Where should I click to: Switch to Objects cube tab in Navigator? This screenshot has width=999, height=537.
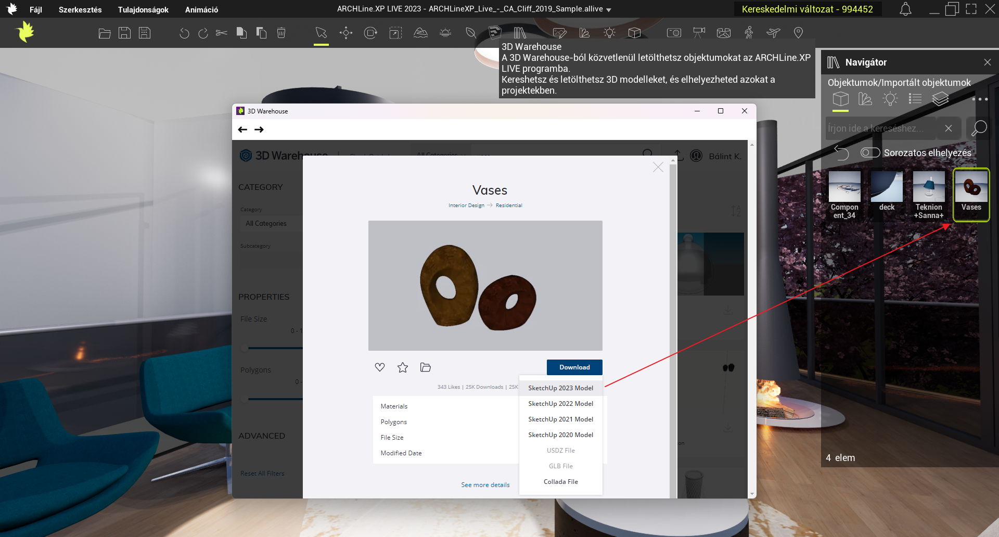pos(840,99)
